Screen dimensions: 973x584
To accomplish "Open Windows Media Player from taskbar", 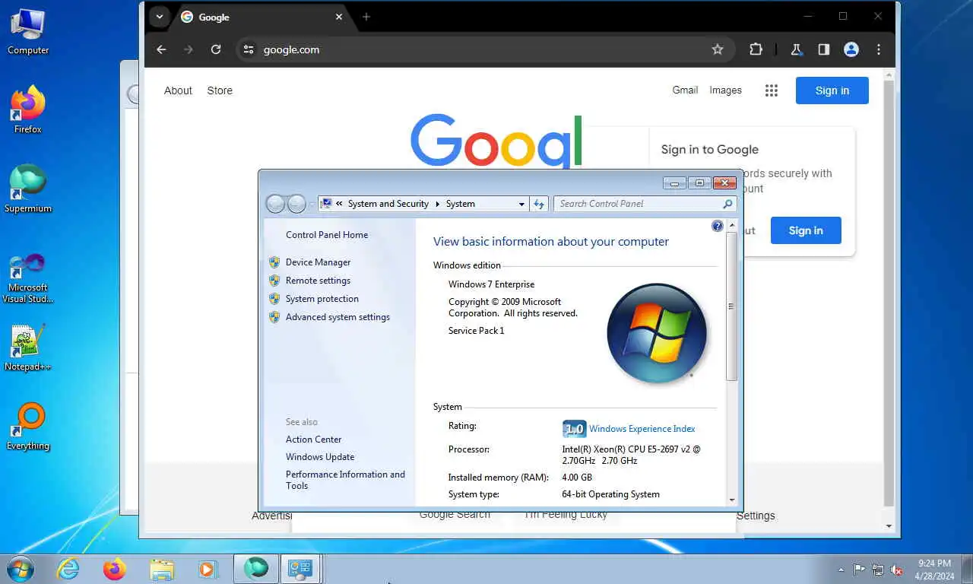I will tap(208, 569).
